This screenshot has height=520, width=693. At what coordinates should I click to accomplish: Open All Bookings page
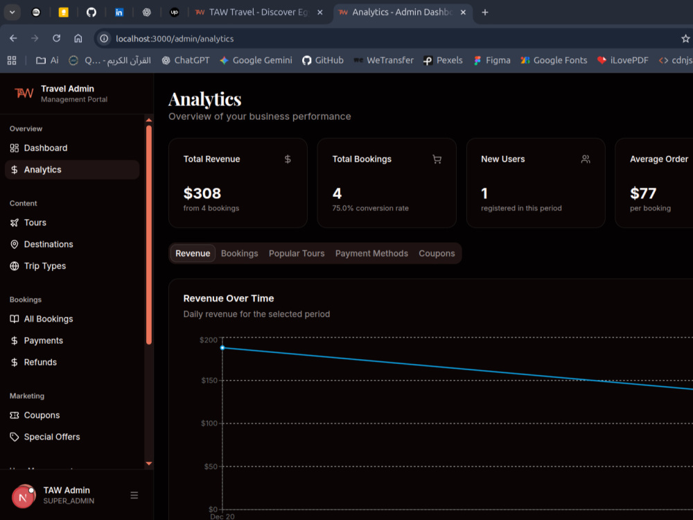pyautogui.click(x=72, y=319)
